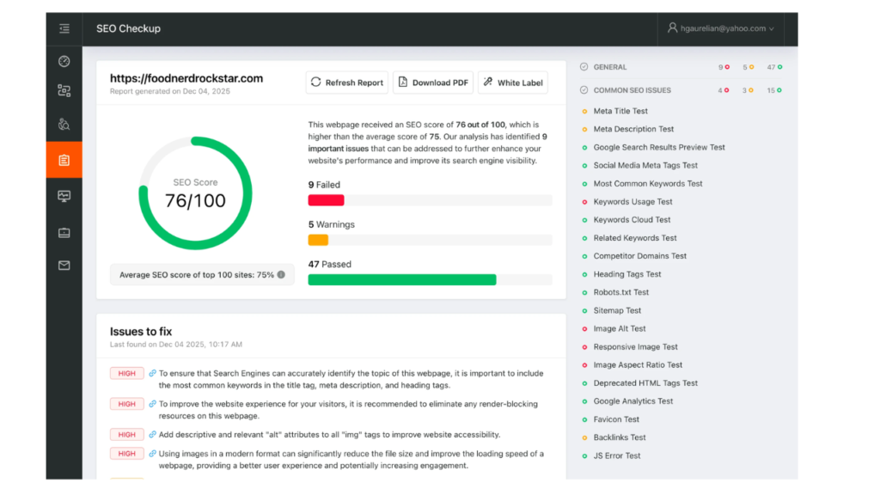Go to Image Aspect Ratio Test
This screenshot has width=880, height=495.
click(638, 364)
